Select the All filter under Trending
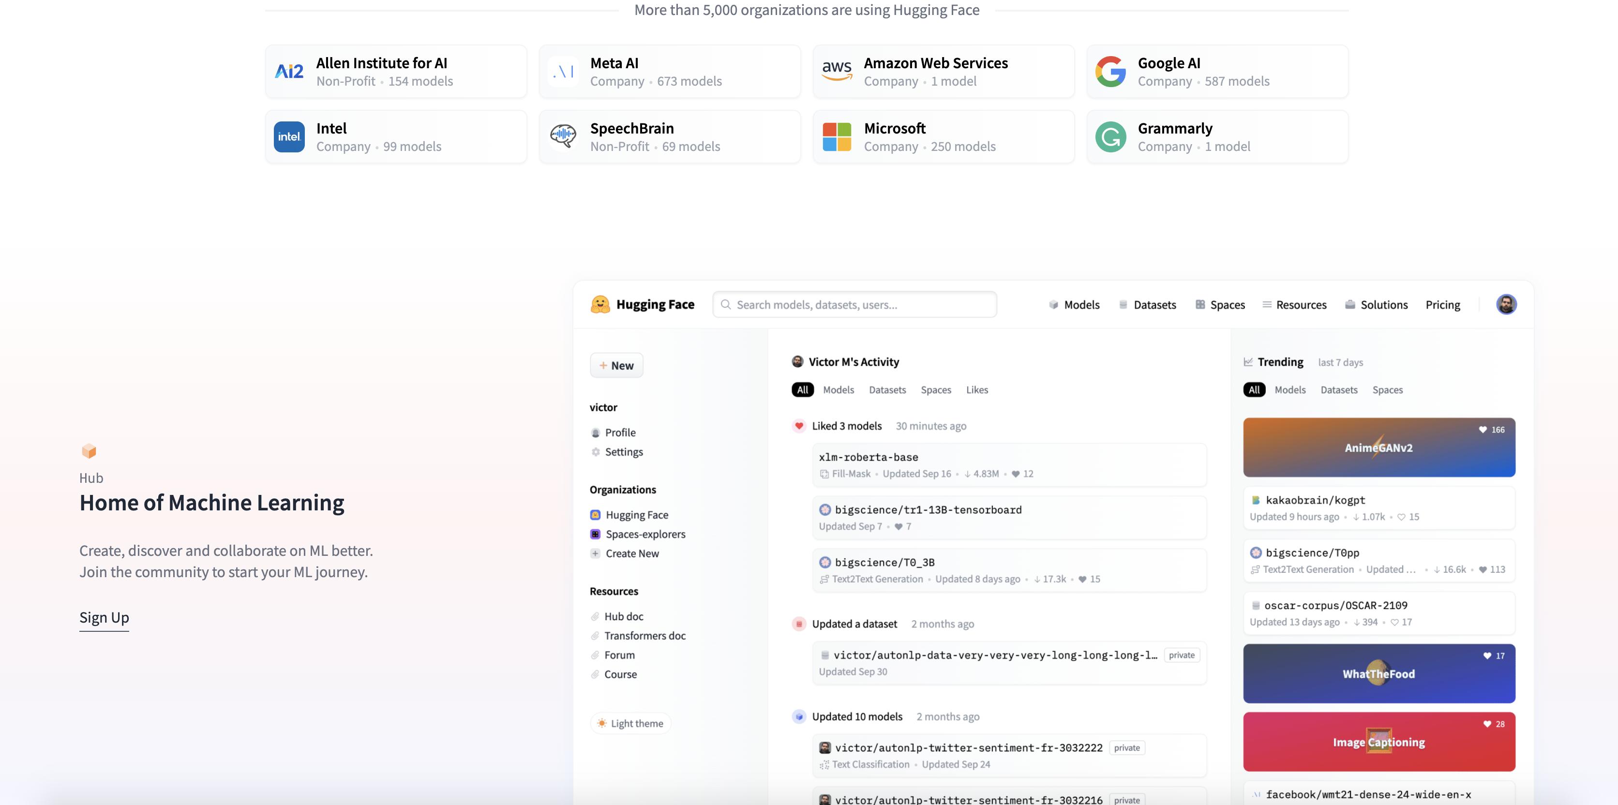The width and height of the screenshot is (1618, 805). coord(1254,390)
